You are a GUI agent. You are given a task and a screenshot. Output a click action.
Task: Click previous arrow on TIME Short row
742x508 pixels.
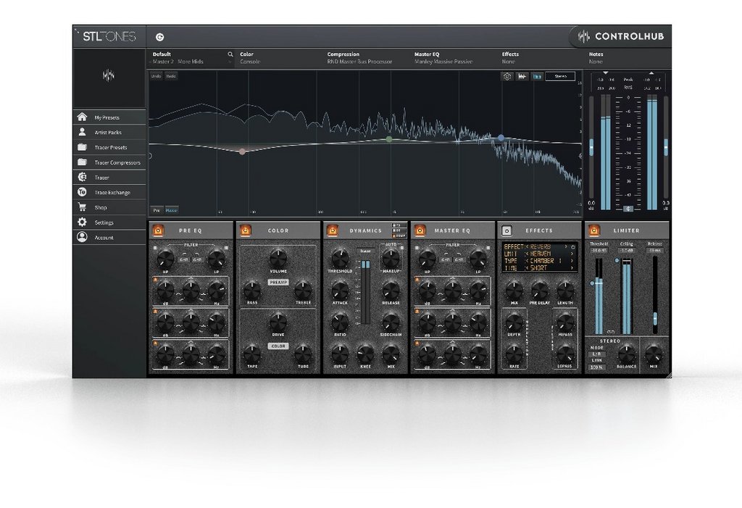[527, 268]
